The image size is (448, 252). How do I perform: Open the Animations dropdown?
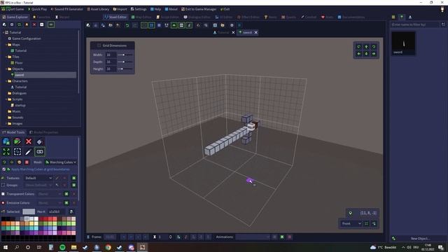coord(253,237)
